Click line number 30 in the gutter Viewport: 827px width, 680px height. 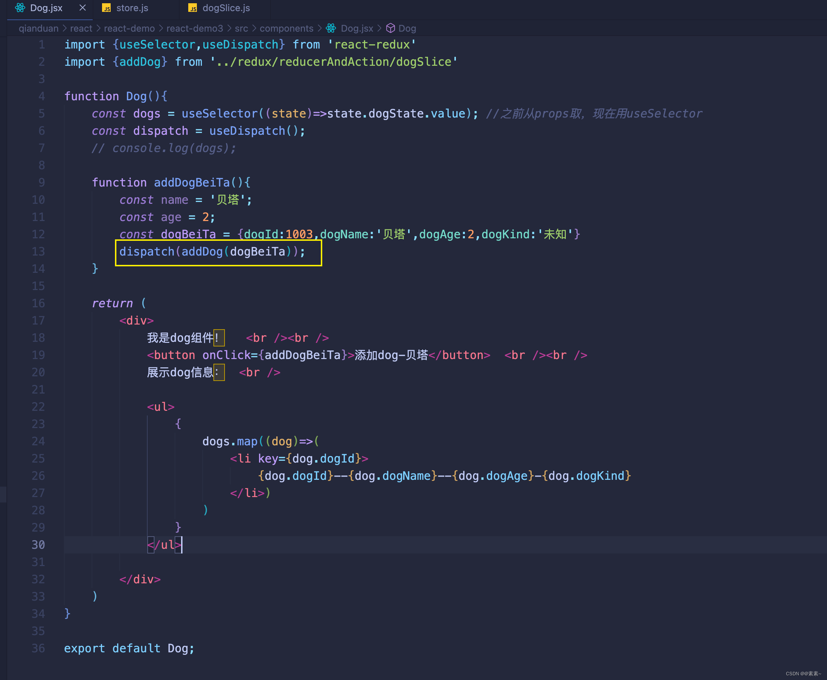[x=38, y=545]
